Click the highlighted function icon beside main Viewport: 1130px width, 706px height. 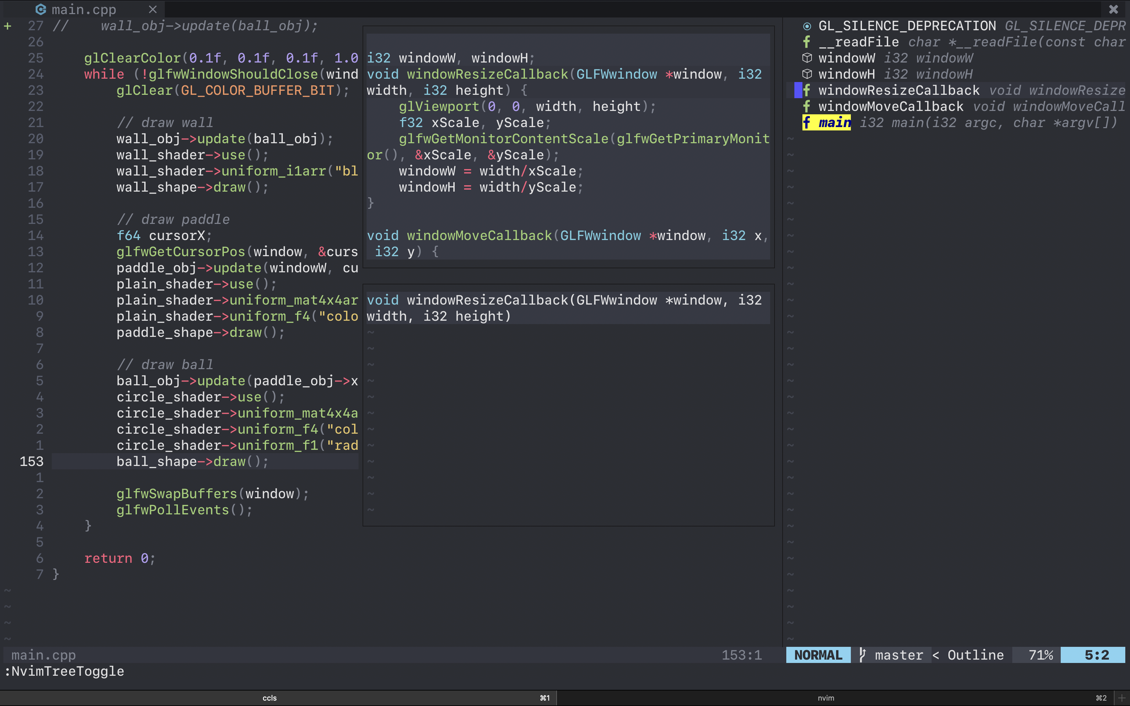tap(806, 122)
